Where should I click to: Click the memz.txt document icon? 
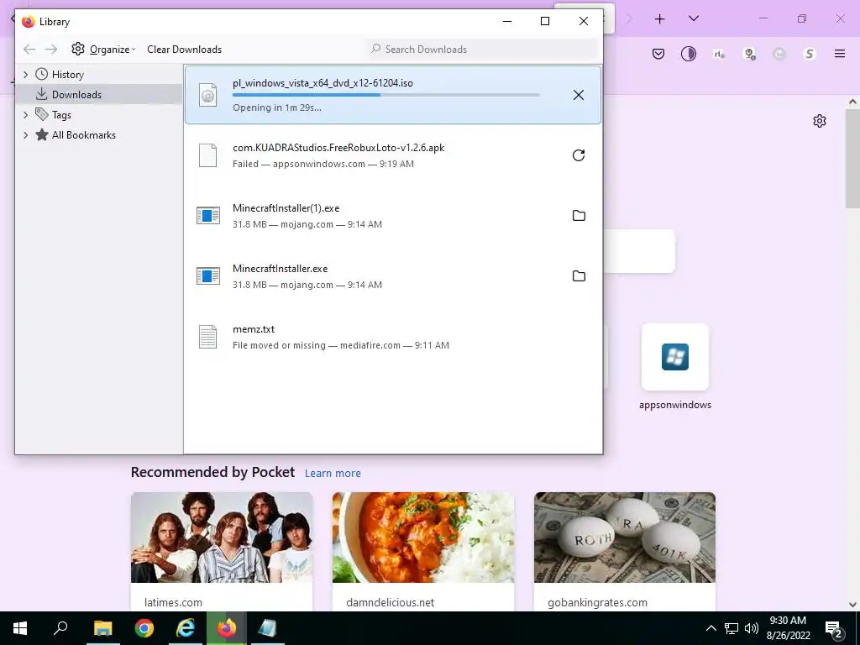click(208, 337)
